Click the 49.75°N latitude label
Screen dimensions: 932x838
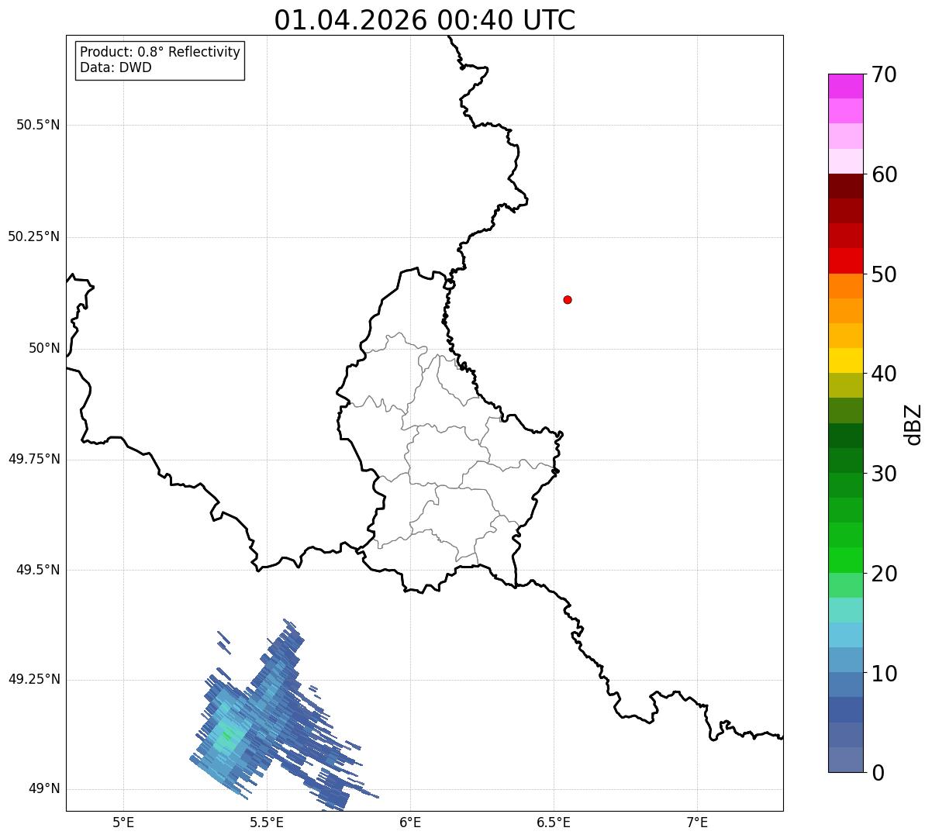coord(34,459)
